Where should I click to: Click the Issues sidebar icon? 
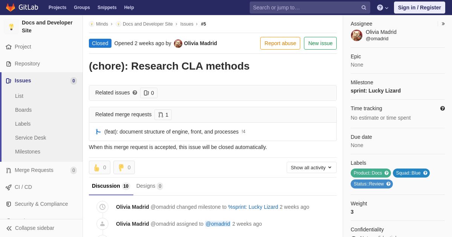tap(9, 81)
